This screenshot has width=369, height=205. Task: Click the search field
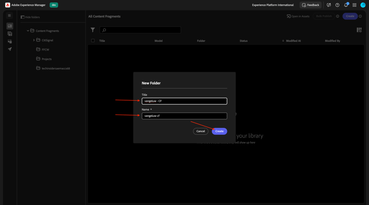coord(140,30)
